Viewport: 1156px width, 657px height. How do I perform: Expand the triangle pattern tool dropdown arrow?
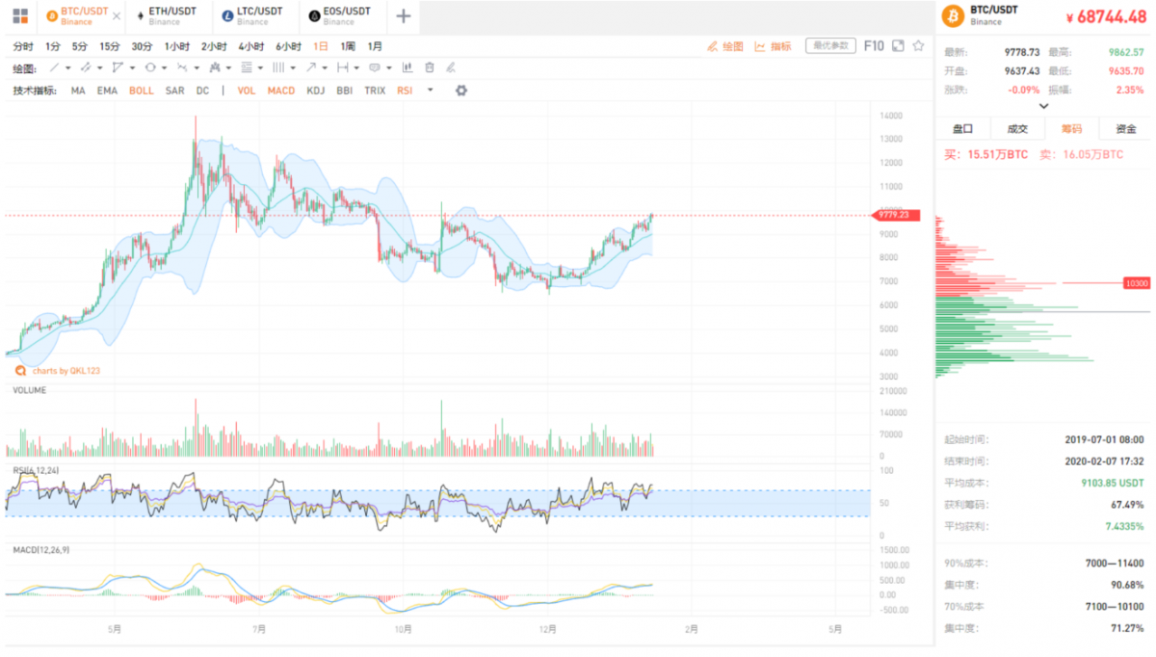[133, 67]
